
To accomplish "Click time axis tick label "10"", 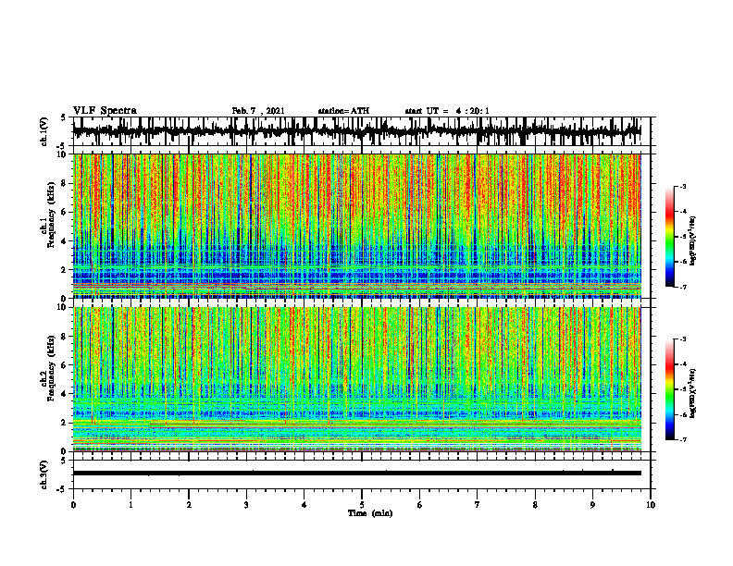I will coord(651,505).
